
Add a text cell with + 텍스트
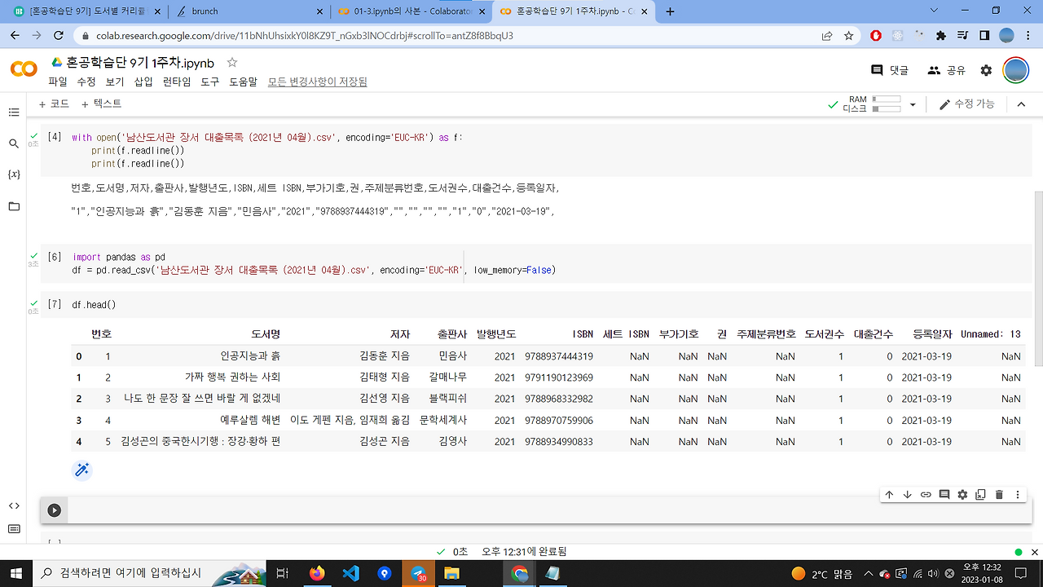point(103,104)
